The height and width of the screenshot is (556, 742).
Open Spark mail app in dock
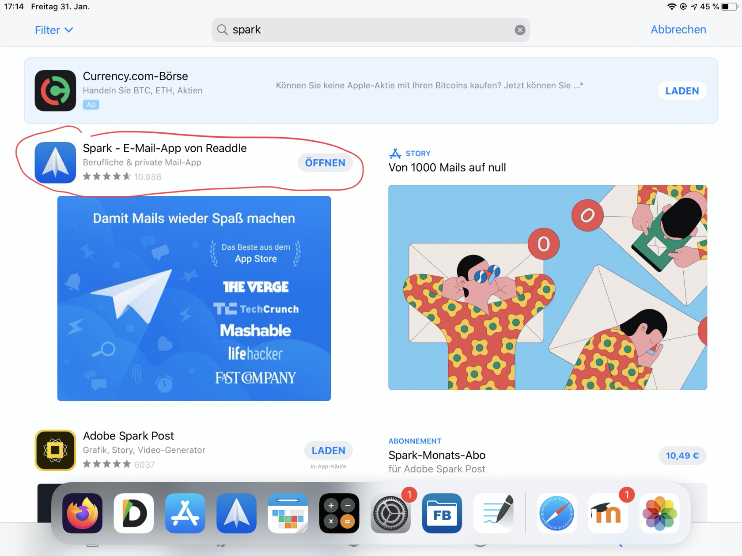tap(236, 513)
